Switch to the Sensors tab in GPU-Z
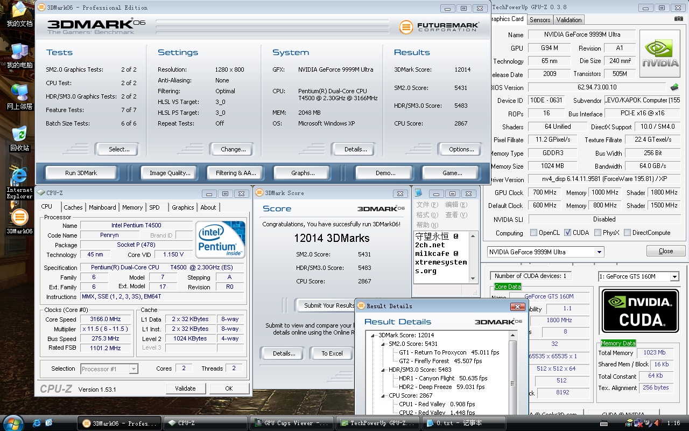 point(540,20)
